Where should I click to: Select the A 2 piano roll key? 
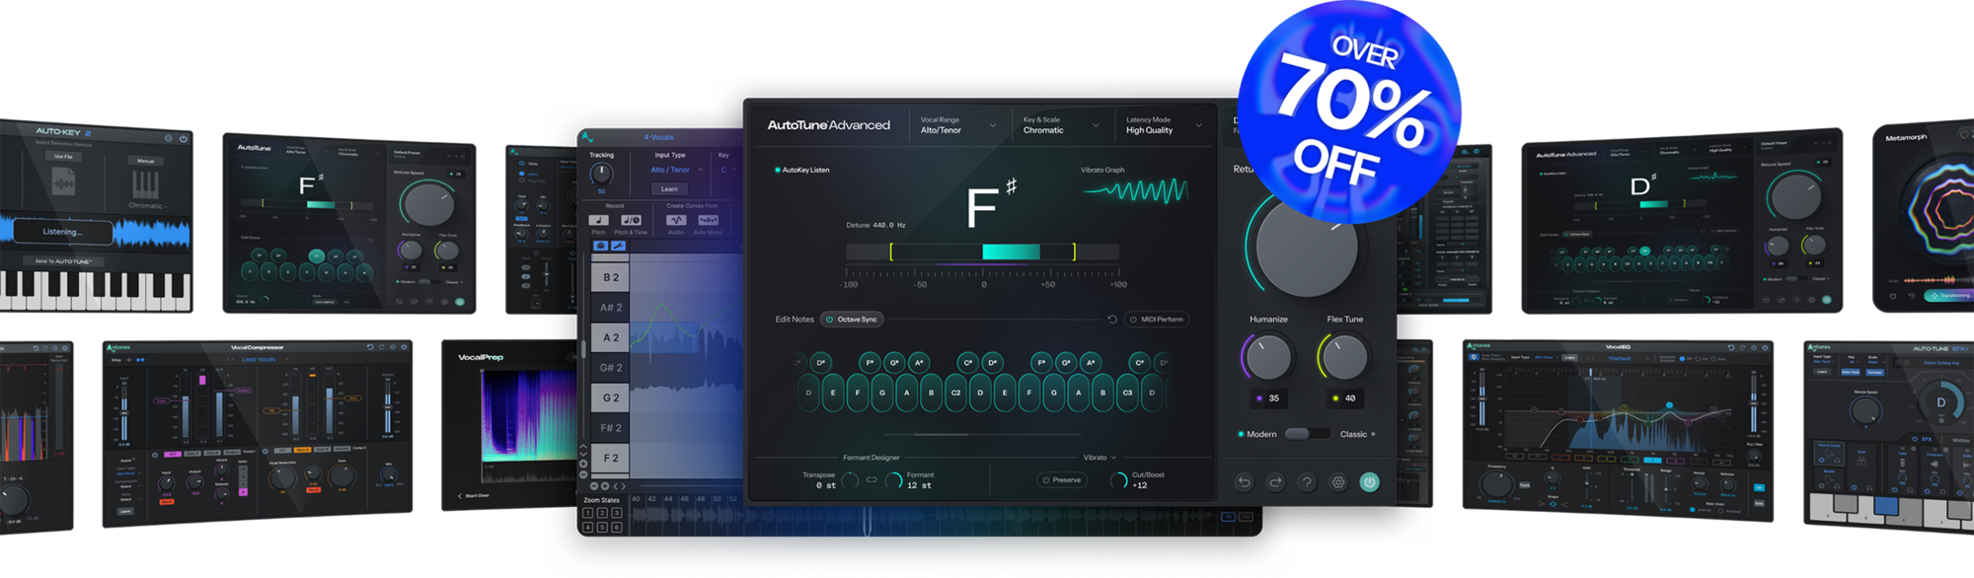611,337
